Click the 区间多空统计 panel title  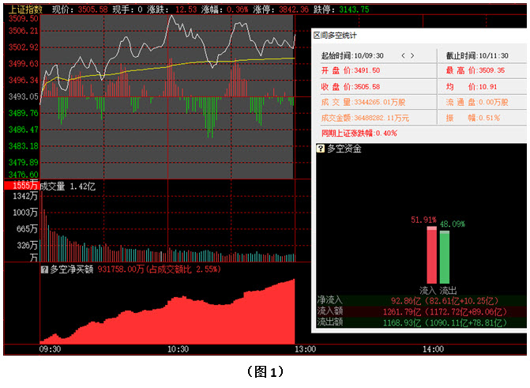coord(335,36)
